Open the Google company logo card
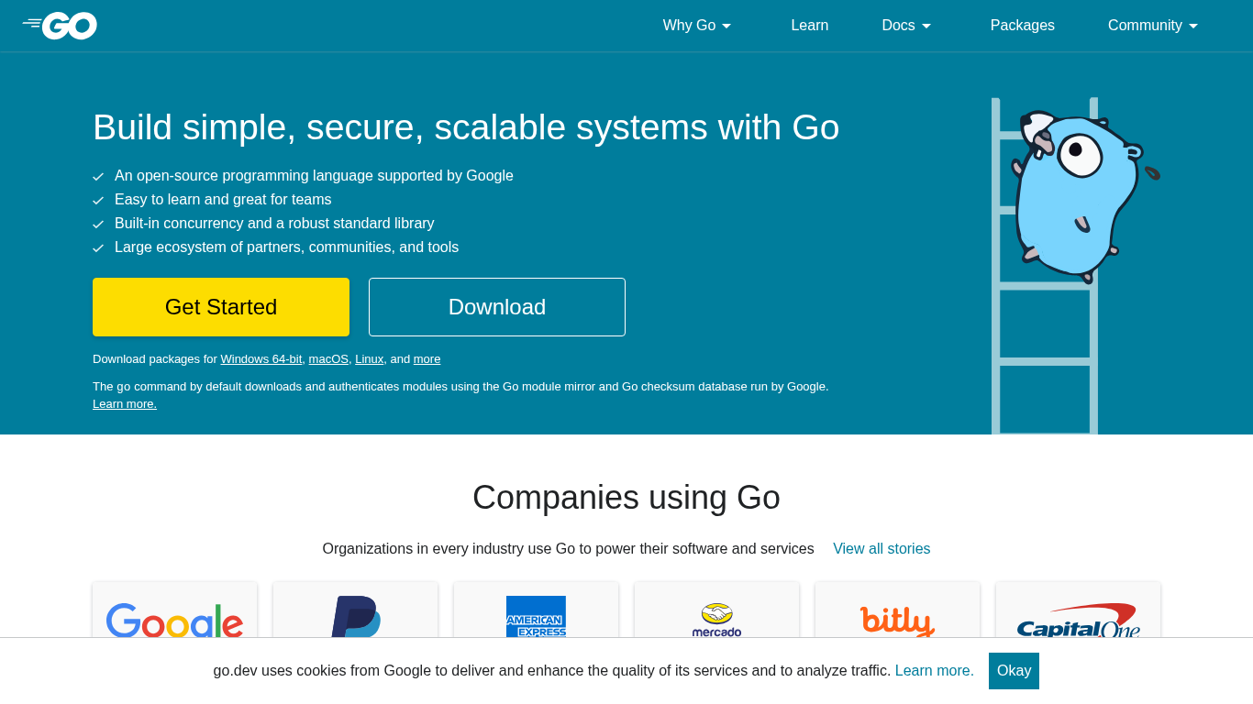The width and height of the screenshot is (1253, 704). click(174, 610)
